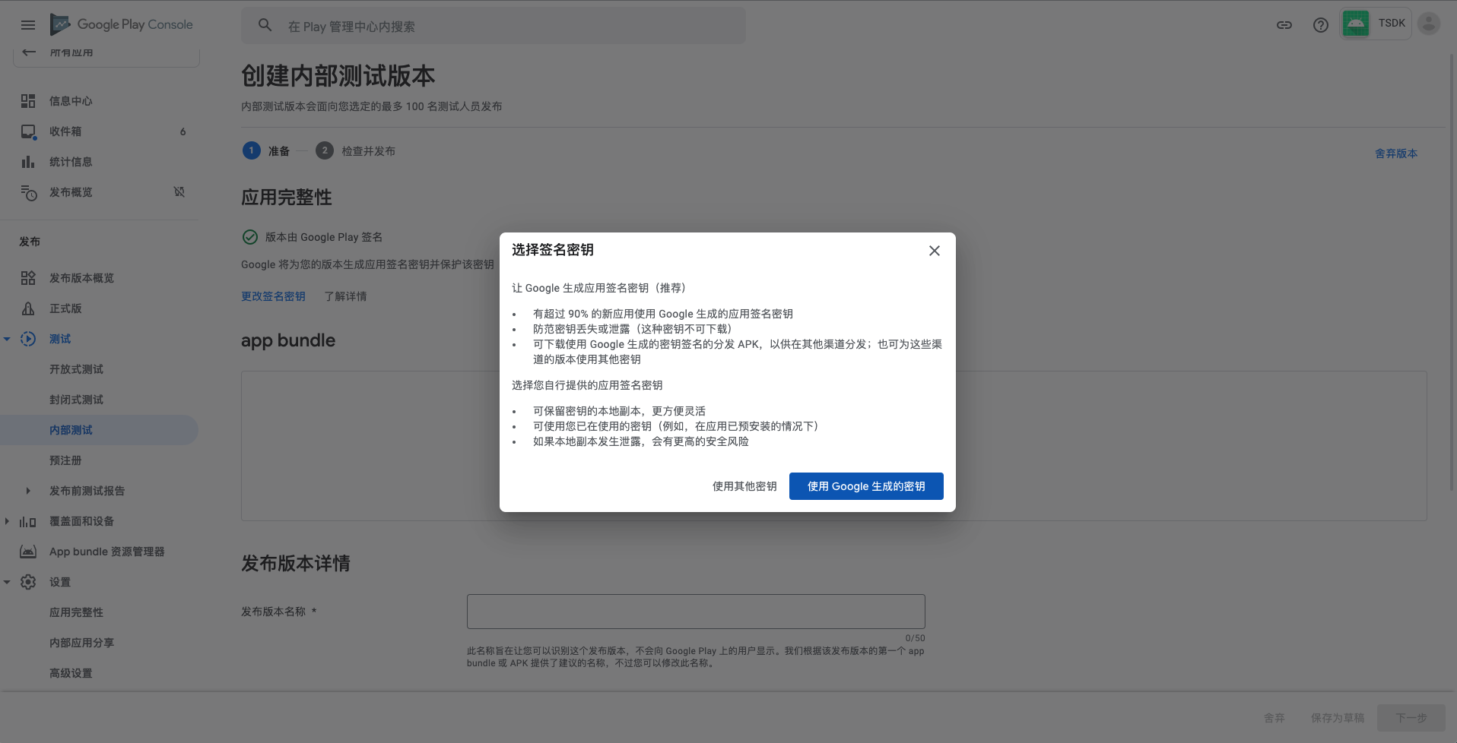Screen dimensions: 1457x743
Task: Collapse the 设置 section arrow
Action: 7,582
